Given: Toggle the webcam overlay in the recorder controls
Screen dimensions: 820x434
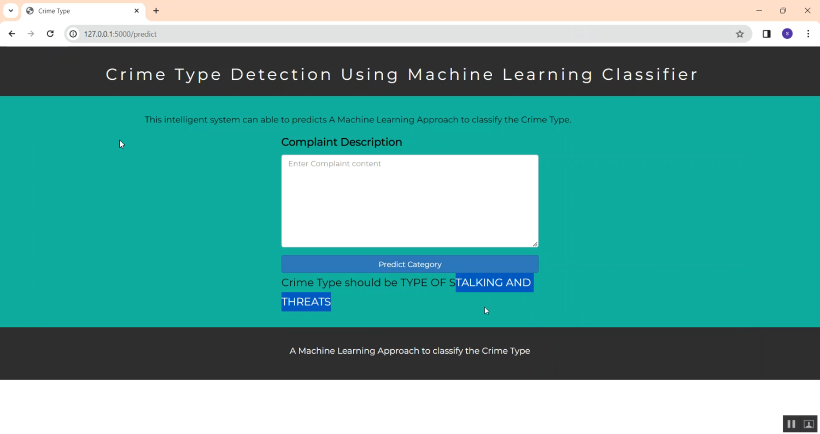Looking at the screenshot, I should 809,424.
